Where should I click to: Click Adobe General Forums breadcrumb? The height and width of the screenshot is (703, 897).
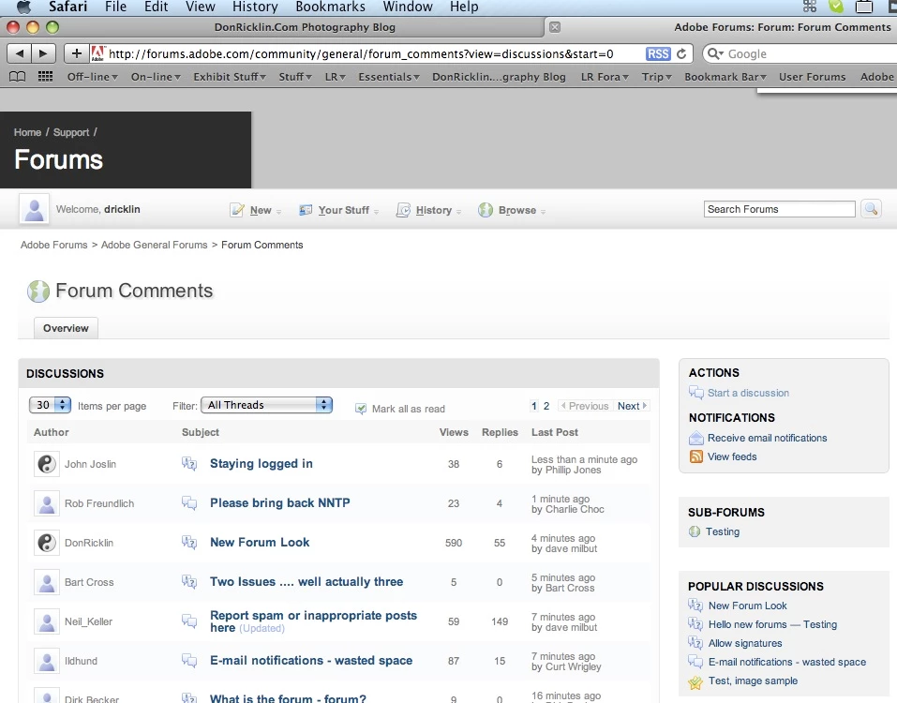(155, 245)
